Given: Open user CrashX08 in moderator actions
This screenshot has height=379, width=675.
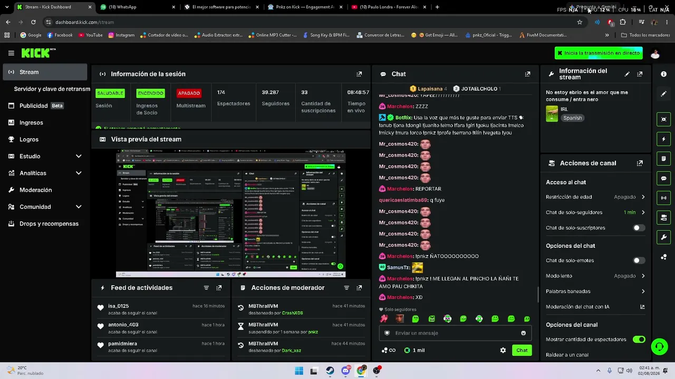Looking at the screenshot, I should point(292,313).
